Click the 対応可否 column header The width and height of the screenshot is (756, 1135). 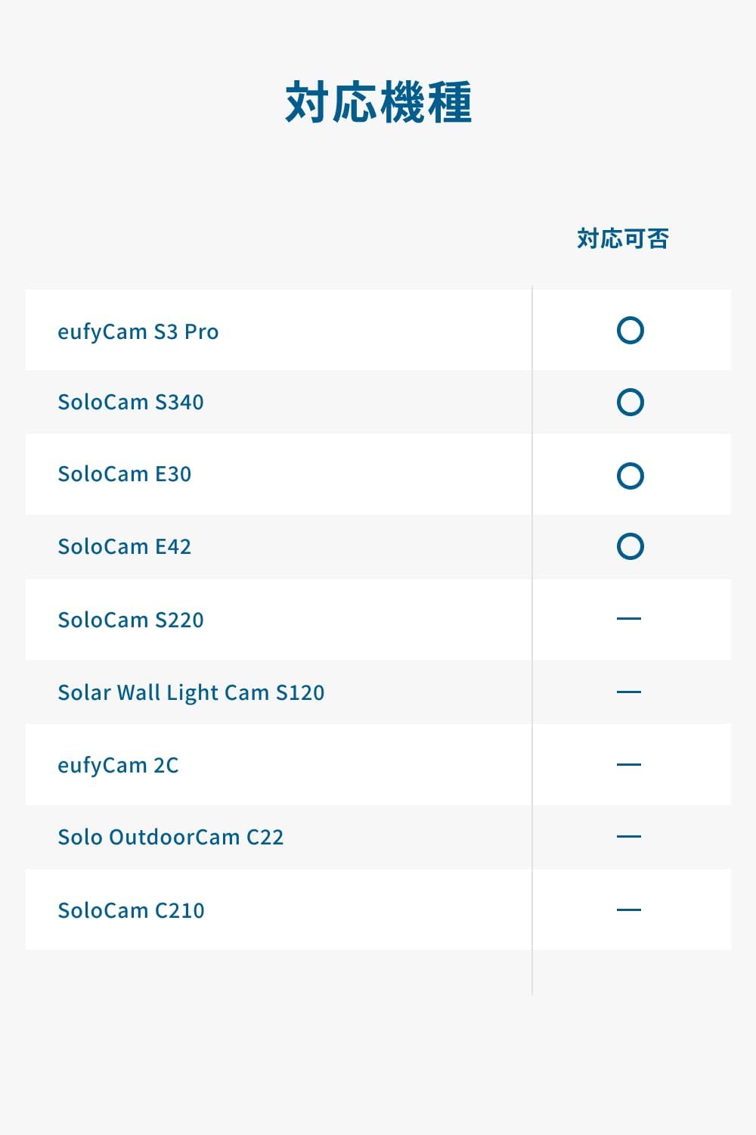[623, 238]
